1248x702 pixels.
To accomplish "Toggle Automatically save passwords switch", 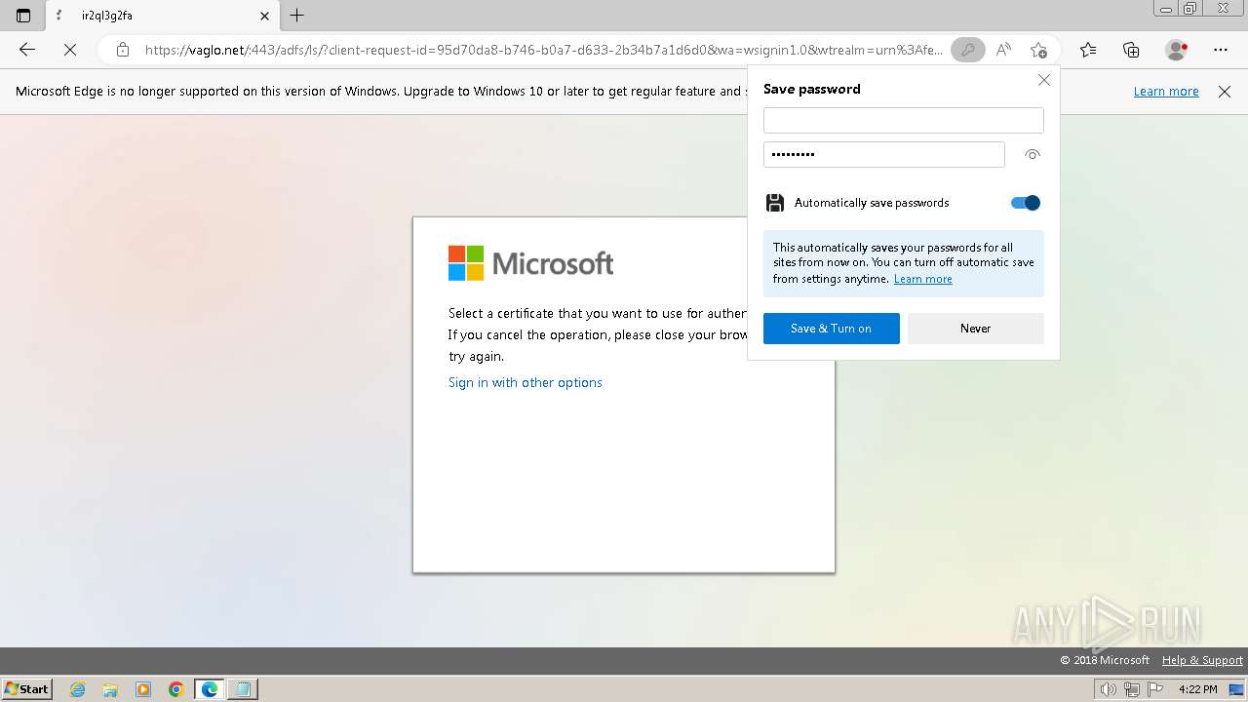I will click(x=1026, y=203).
